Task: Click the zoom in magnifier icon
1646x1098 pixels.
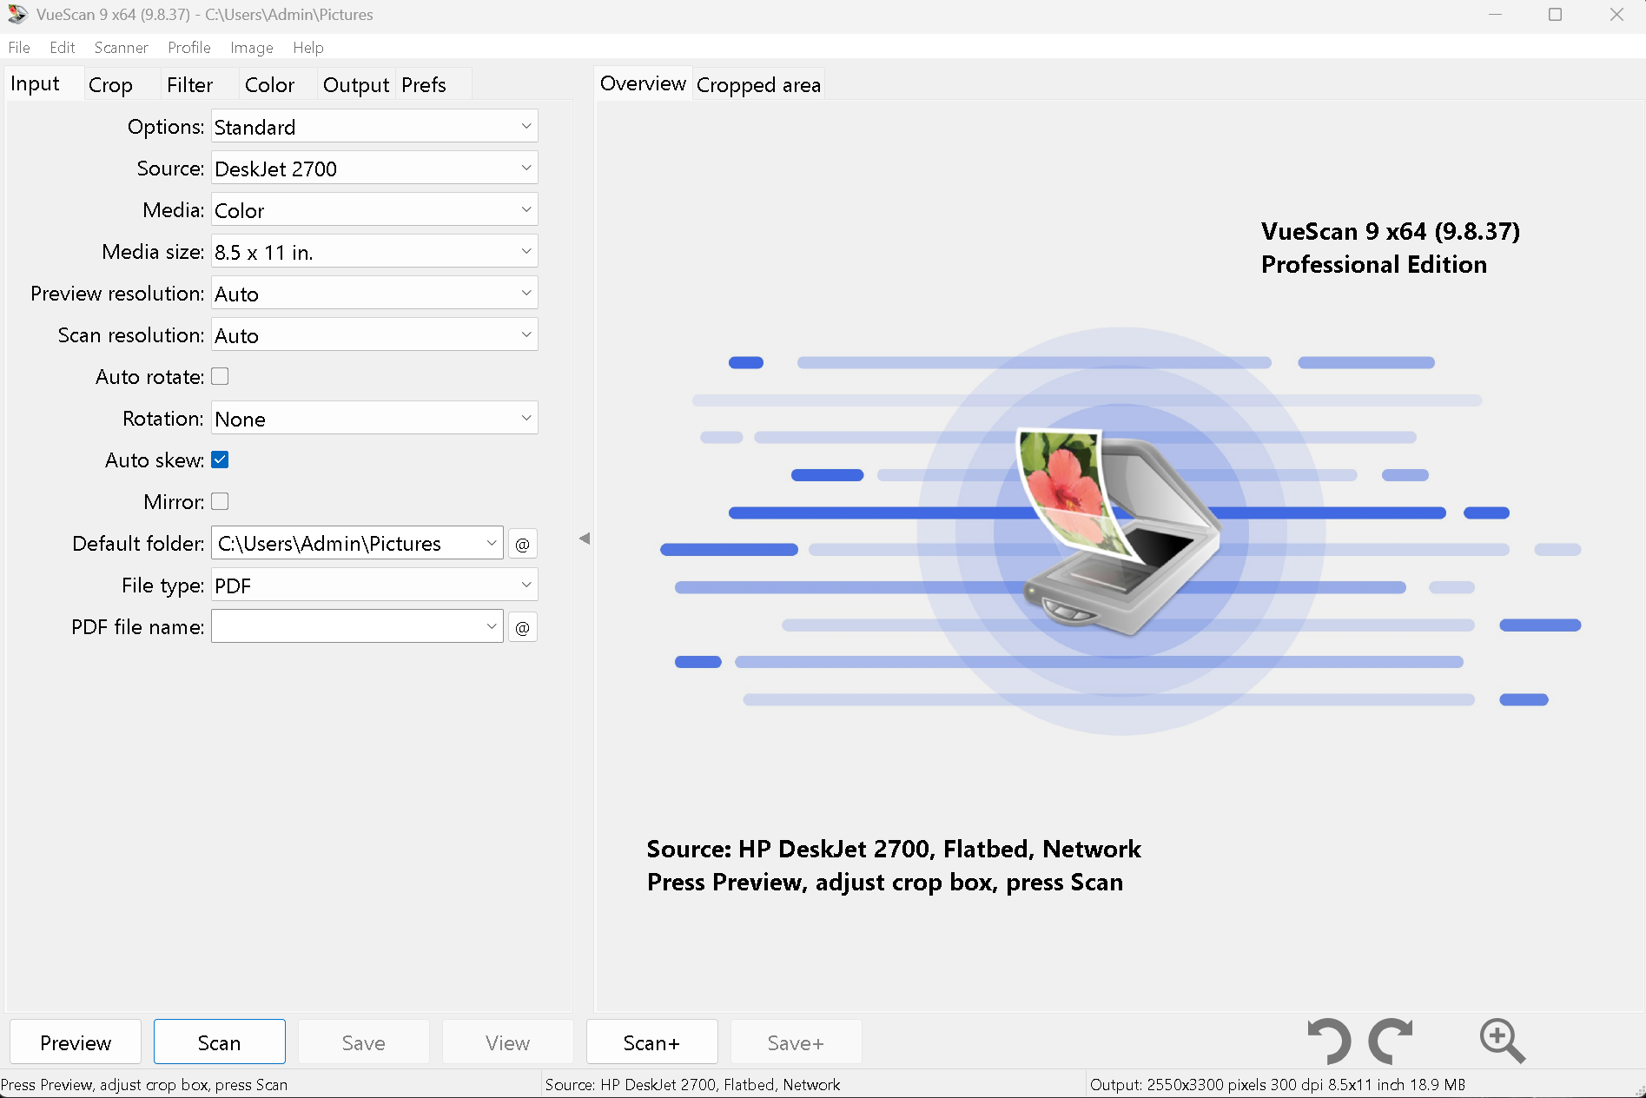Action: [x=1502, y=1041]
